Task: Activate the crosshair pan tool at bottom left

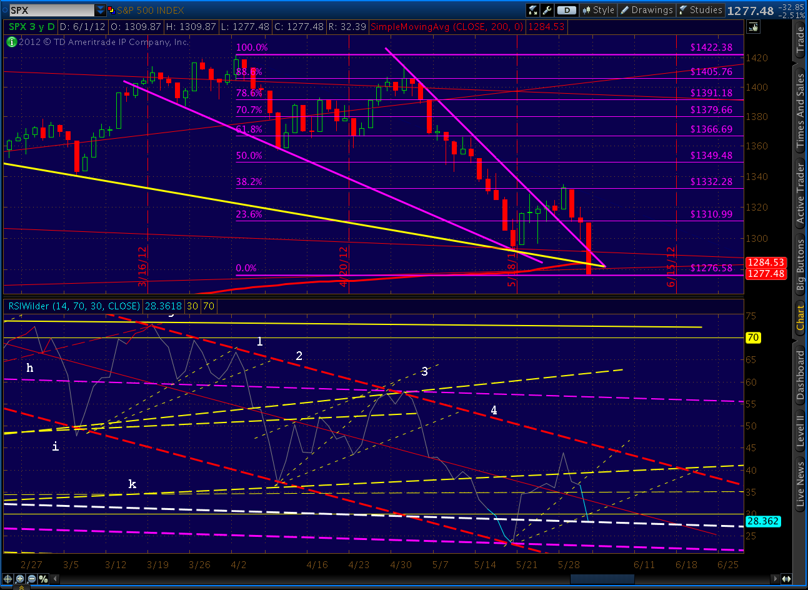Action: (x=8, y=579)
